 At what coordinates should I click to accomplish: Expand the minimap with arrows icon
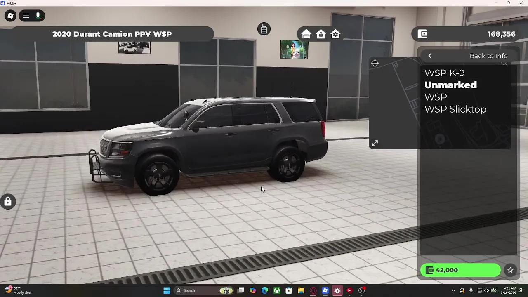(375, 143)
